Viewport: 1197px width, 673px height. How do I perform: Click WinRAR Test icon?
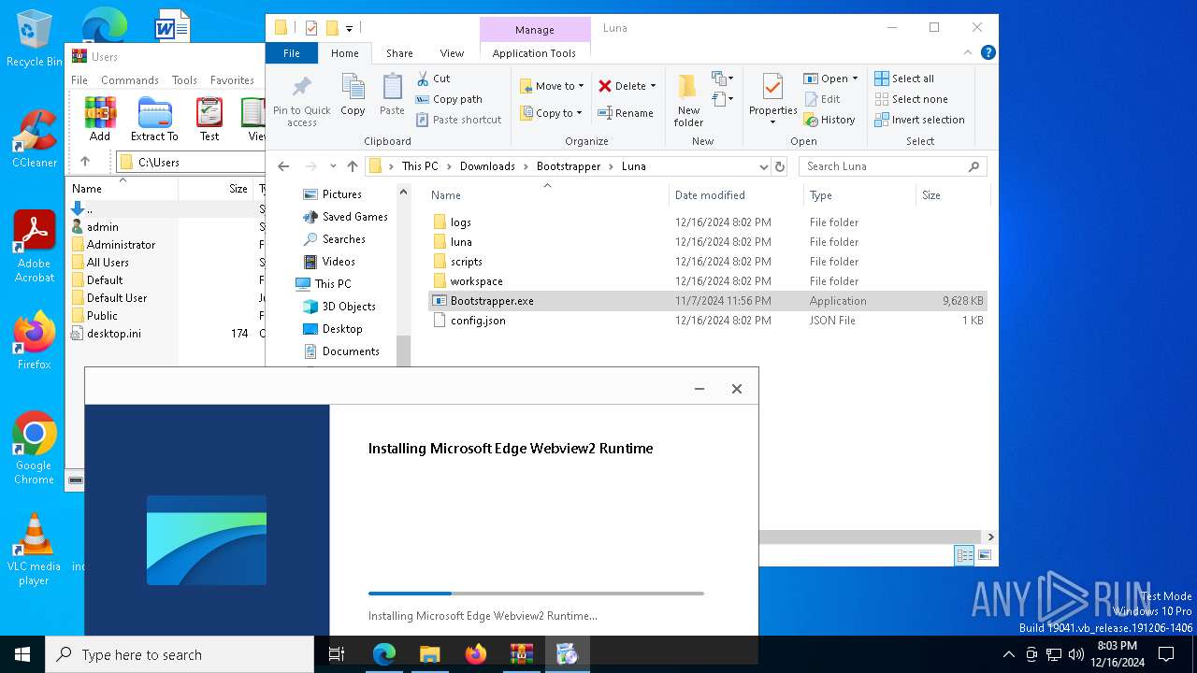[x=209, y=119]
